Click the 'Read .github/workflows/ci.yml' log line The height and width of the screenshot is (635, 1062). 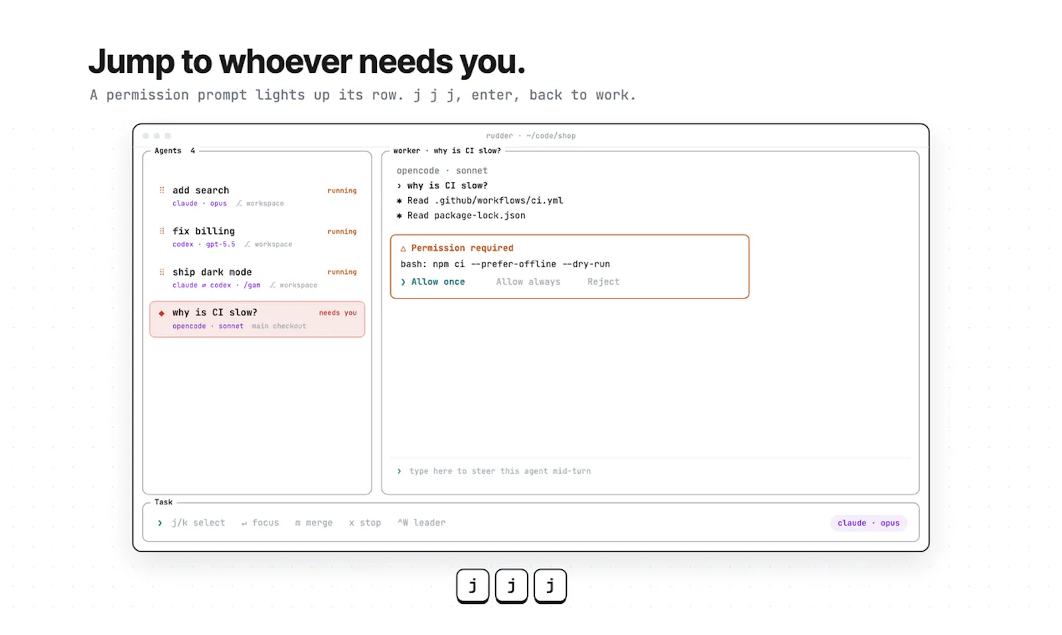[480, 200]
